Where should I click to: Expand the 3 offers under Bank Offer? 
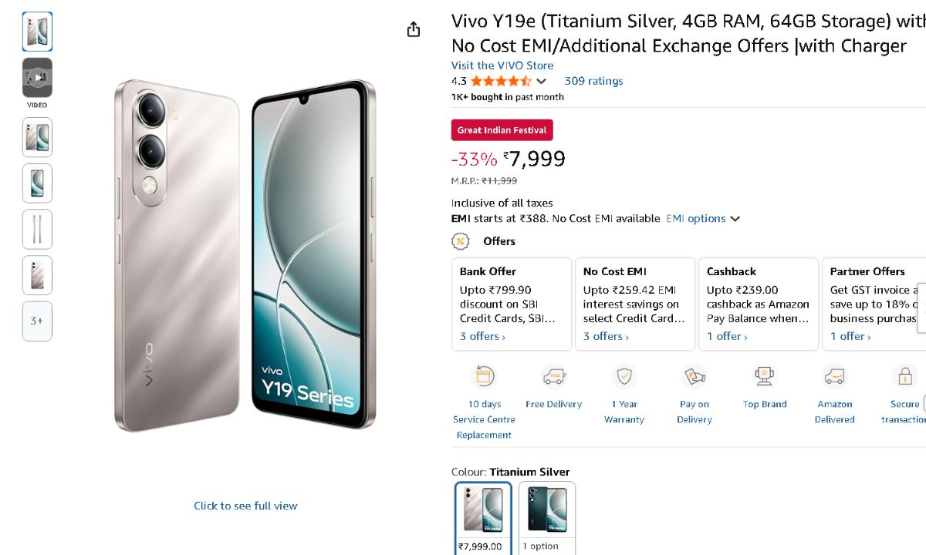point(482,337)
